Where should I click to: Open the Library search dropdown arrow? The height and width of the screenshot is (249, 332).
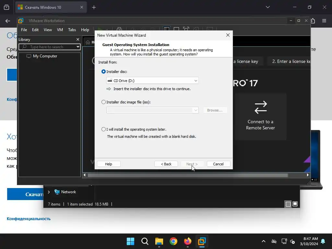pyautogui.click(x=78, y=47)
